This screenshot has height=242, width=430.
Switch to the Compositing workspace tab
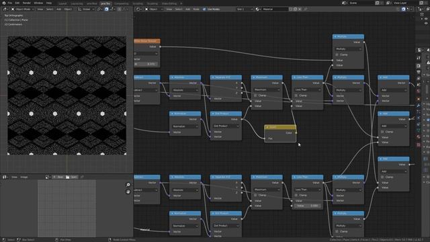tap(121, 3)
